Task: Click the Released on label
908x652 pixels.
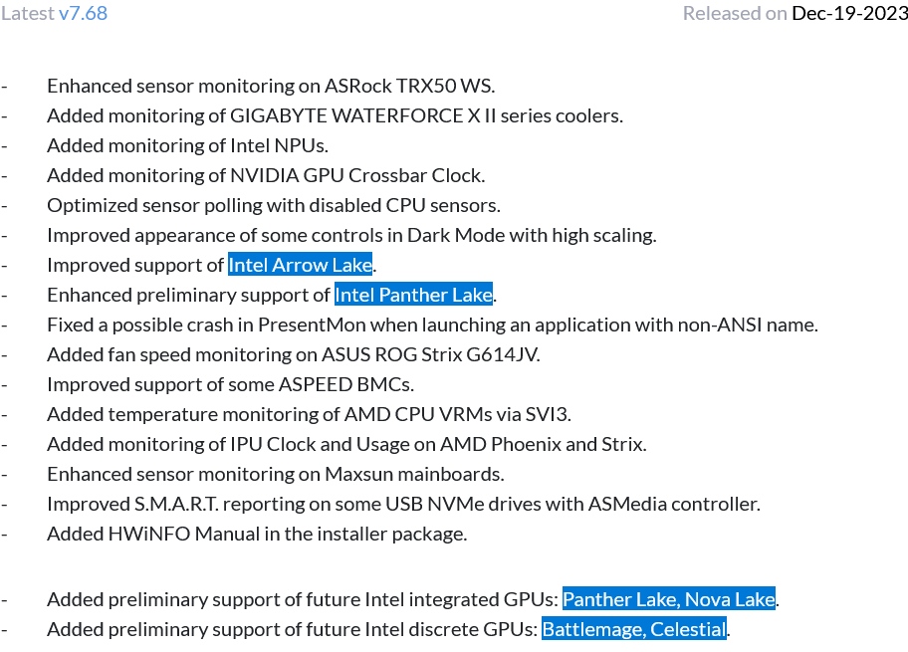Action: point(735,13)
